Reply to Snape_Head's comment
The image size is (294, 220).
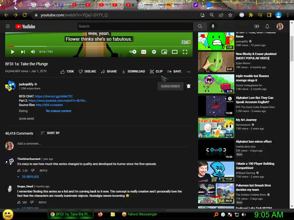pos(42,203)
